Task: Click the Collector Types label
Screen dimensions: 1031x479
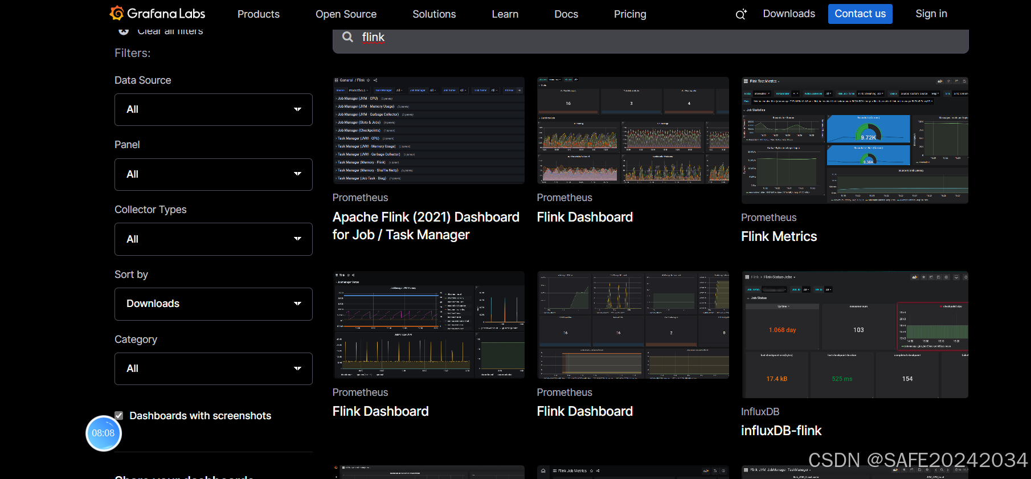Action: click(x=150, y=210)
